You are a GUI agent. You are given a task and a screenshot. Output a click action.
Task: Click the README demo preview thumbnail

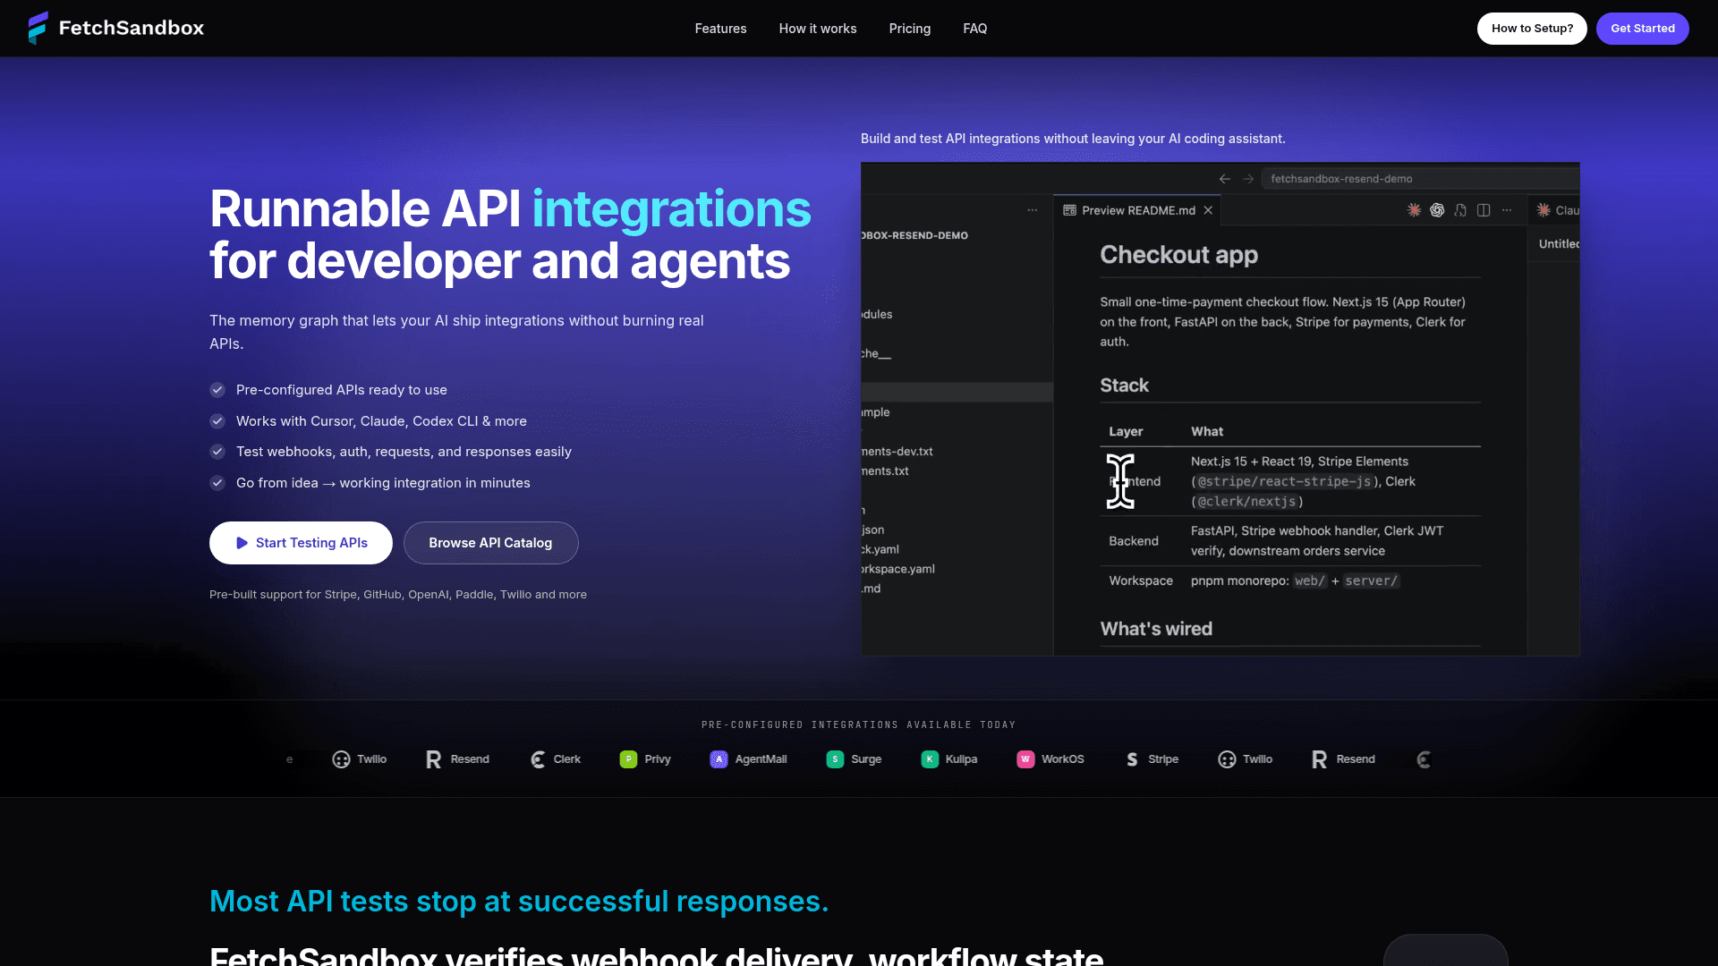1220,409
